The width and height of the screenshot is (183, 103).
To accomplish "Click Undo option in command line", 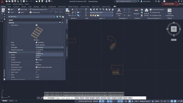I will 130,98.
